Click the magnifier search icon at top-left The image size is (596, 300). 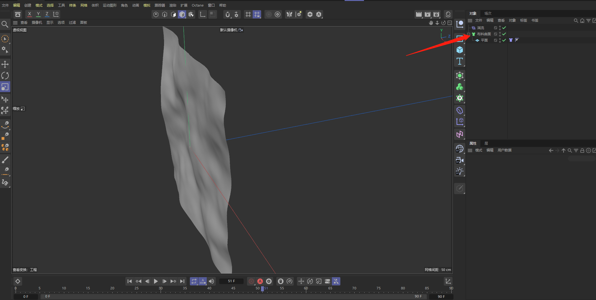pos(5,24)
